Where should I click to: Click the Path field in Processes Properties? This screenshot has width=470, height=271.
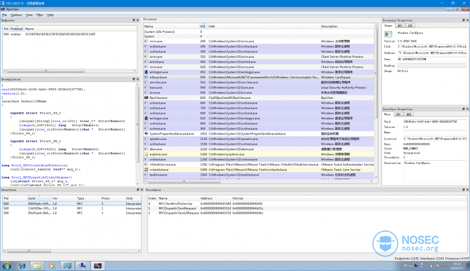tap(432, 46)
